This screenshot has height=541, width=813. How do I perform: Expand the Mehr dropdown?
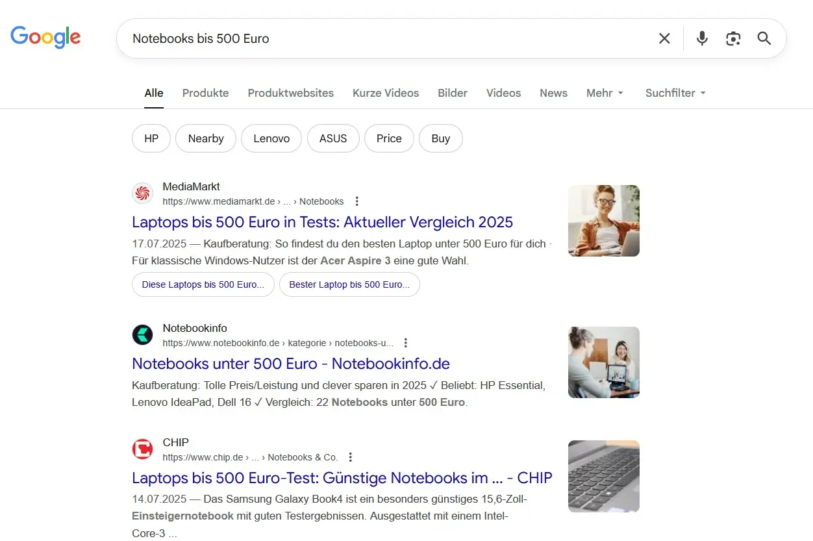(604, 93)
